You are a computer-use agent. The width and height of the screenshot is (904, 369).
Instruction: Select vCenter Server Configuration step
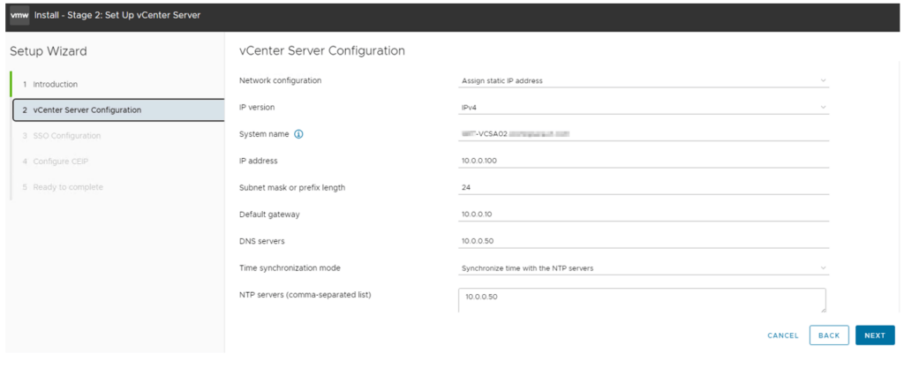pos(87,109)
